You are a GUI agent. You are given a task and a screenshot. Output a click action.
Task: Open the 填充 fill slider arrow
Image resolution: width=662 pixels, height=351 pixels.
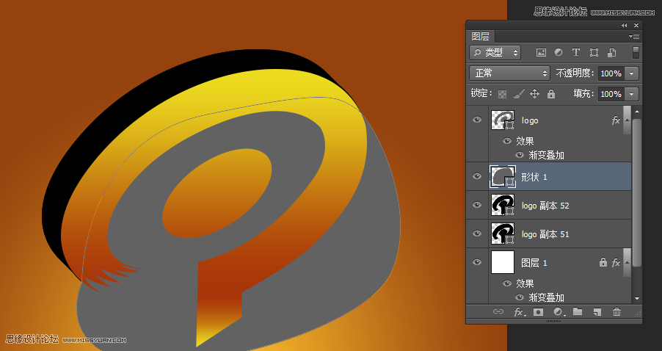(x=632, y=94)
